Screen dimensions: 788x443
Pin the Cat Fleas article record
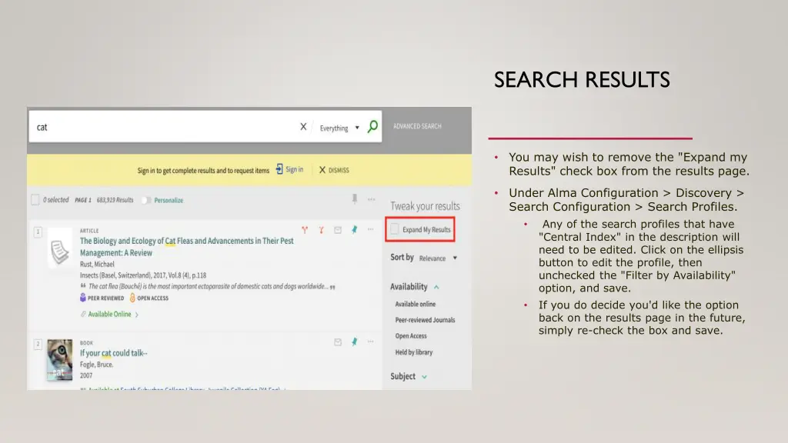[354, 229]
